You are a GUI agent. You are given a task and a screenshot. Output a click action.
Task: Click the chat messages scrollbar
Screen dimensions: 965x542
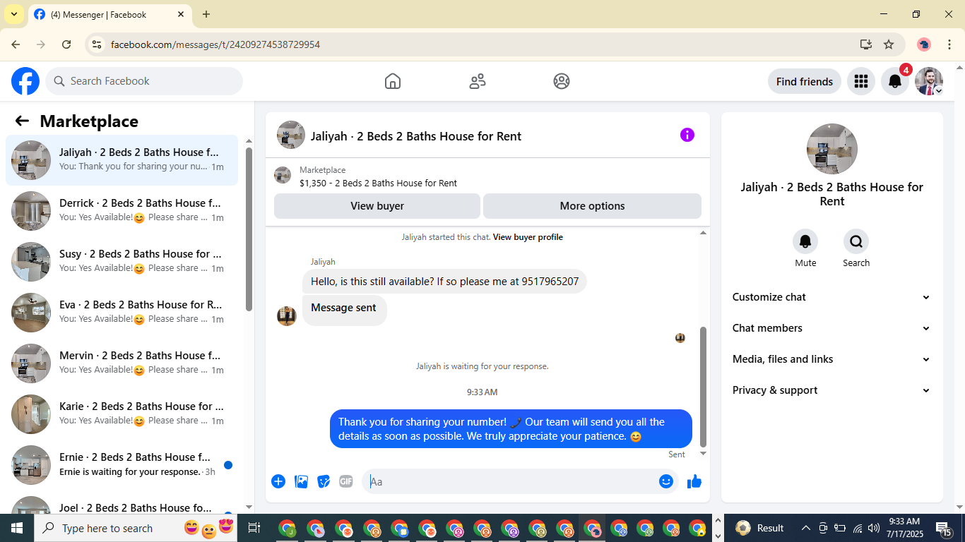703,387
